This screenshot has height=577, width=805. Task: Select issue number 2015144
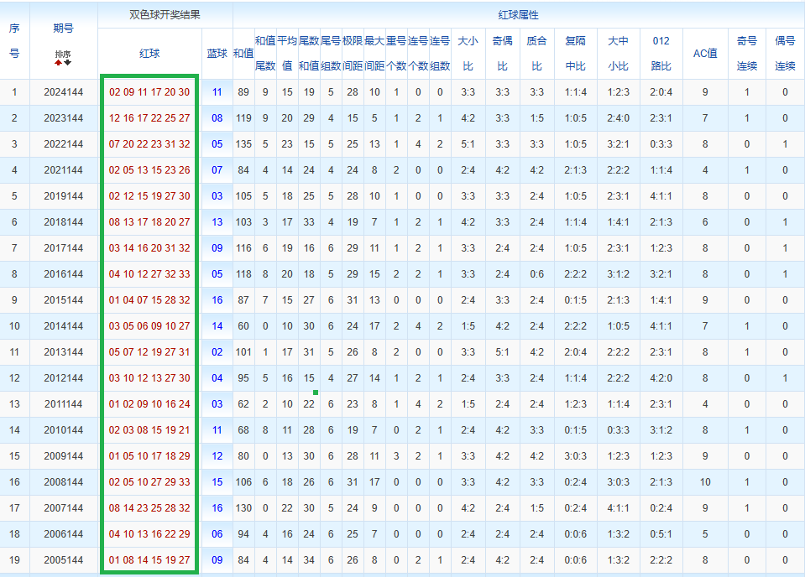pos(63,300)
